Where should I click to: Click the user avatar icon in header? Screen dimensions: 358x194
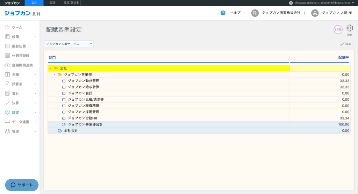315,13
